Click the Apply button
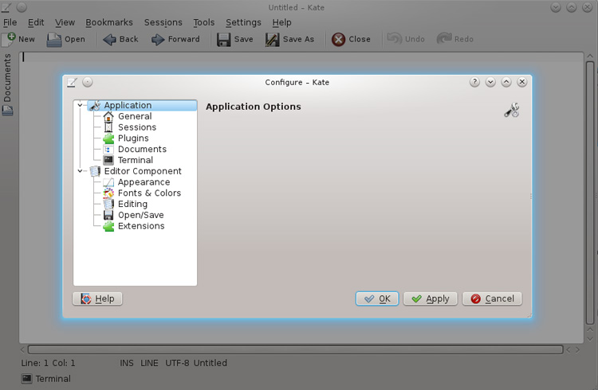Viewport: 598px width, 390px height. [x=431, y=298]
